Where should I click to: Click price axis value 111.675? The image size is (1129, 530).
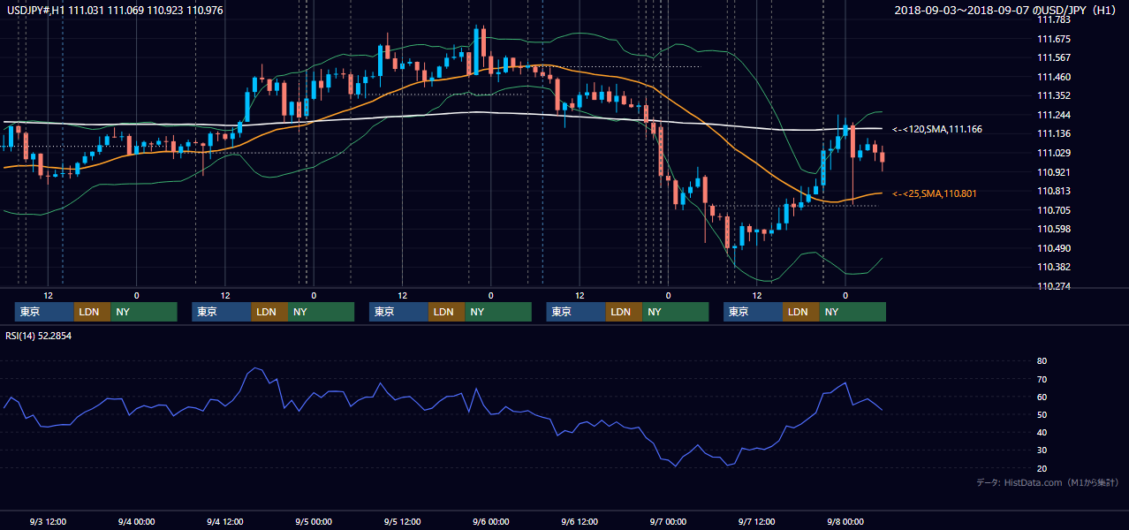(x=1053, y=39)
